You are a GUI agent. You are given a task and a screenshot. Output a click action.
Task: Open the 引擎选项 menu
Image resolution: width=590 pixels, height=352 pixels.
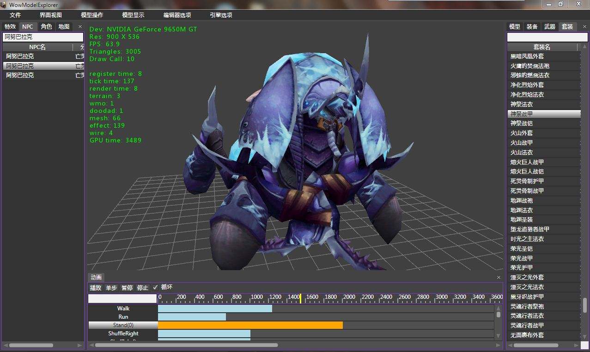[221, 15]
